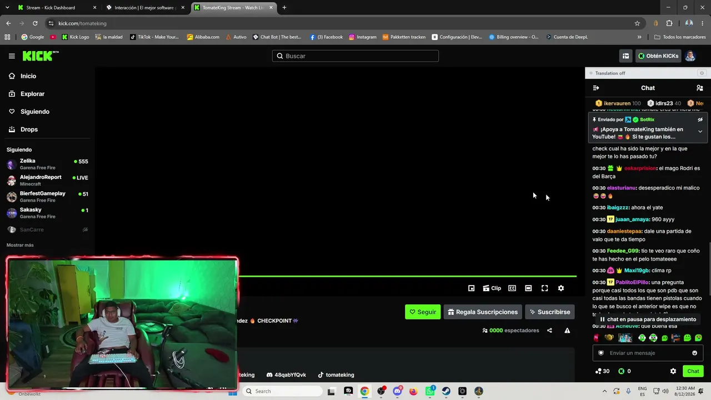Send message with green Chat button
This screenshot has width=711, height=400.
[693, 371]
